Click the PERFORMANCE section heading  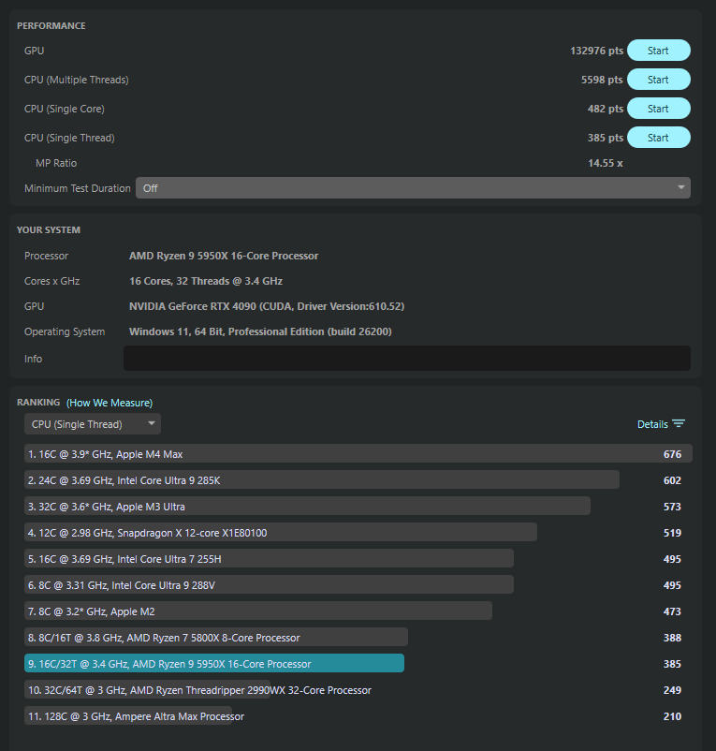click(51, 26)
